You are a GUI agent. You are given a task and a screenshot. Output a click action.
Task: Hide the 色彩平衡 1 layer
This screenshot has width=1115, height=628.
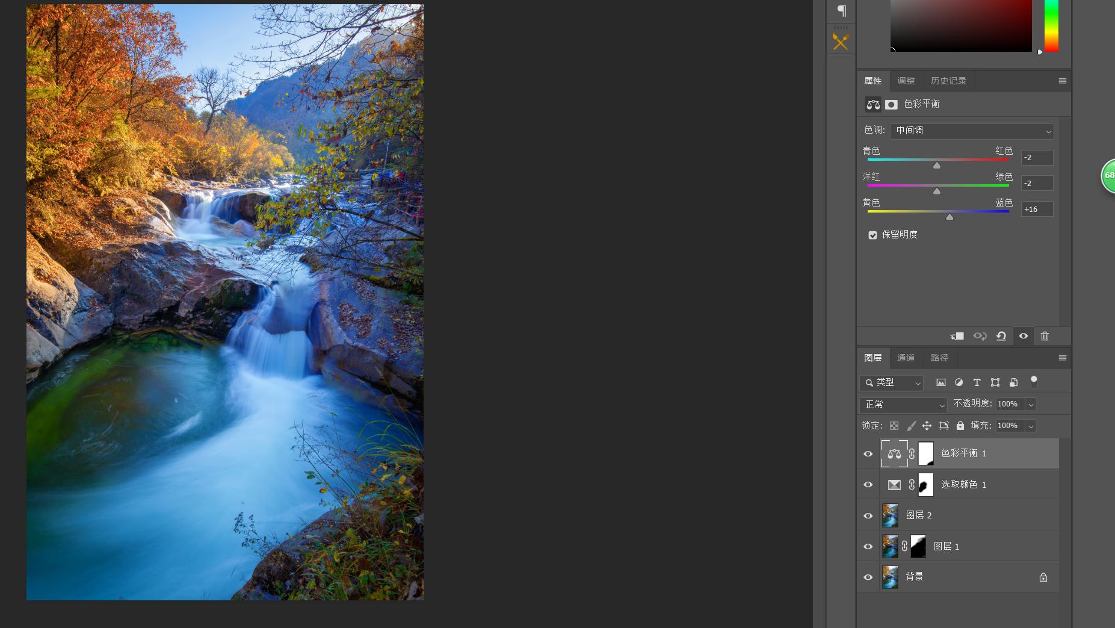pyautogui.click(x=868, y=454)
